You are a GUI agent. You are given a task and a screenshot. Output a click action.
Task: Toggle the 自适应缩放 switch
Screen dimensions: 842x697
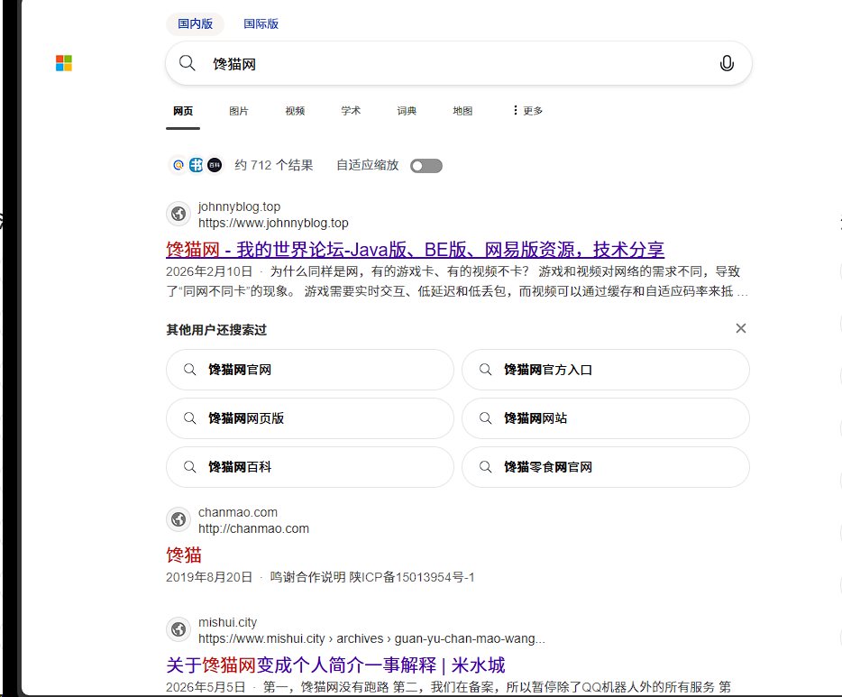tap(426, 166)
